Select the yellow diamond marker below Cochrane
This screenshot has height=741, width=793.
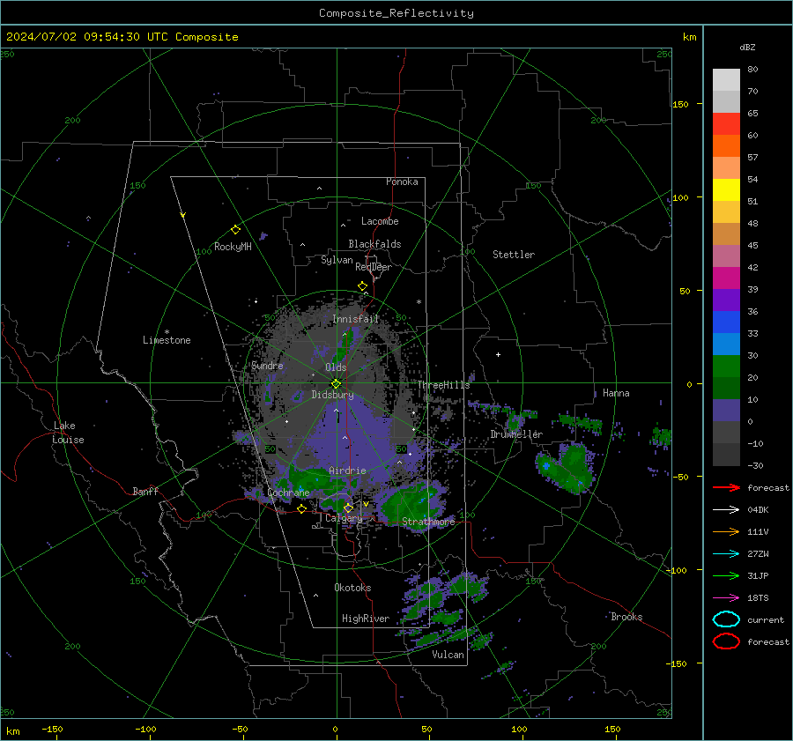click(x=301, y=508)
